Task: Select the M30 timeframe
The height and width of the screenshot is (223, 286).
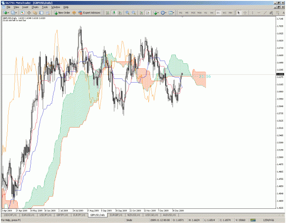Action: pyautogui.click(x=200, y=13)
